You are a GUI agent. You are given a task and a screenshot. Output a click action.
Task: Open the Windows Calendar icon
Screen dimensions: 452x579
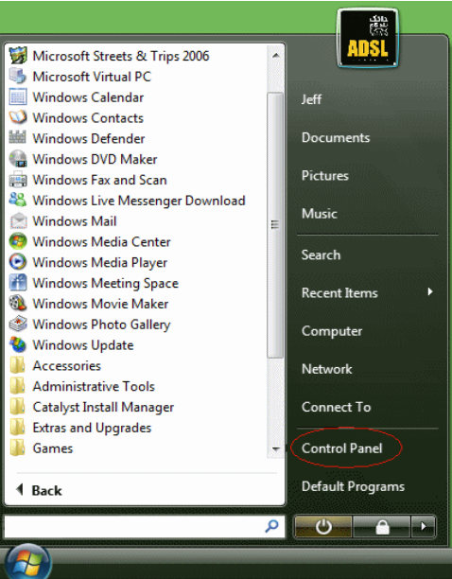coord(18,97)
